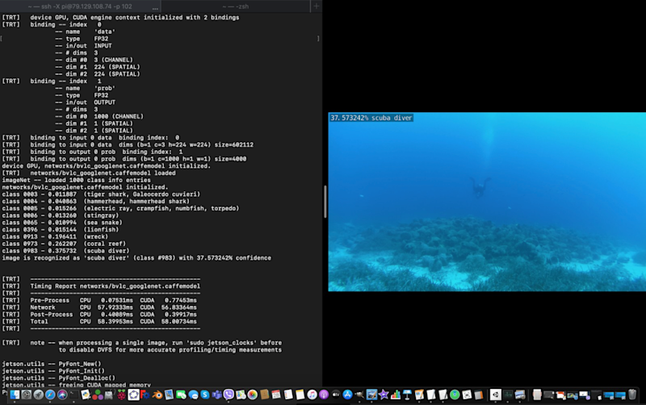Launch Unity from the dock
The height and width of the screenshot is (405, 646).
click(x=496, y=395)
